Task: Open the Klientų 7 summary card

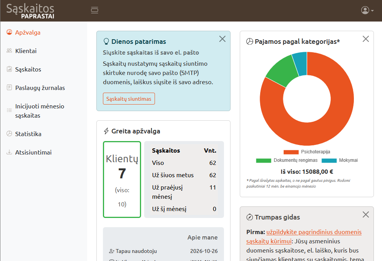Action: point(122,180)
